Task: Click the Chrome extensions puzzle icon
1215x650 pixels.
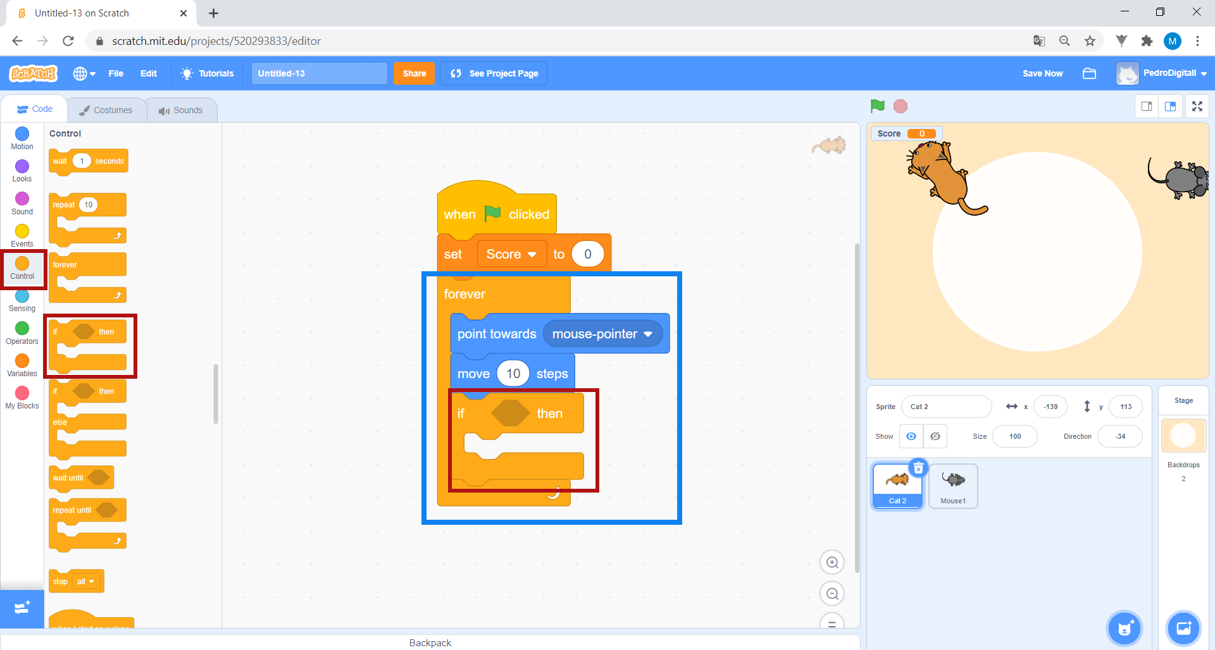Action: tap(1147, 41)
